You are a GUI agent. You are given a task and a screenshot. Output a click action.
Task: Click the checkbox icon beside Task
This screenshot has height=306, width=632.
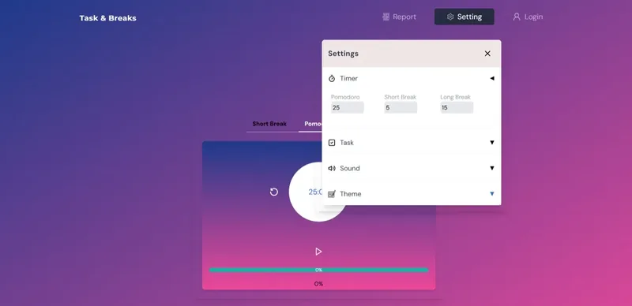click(x=332, y=143)
